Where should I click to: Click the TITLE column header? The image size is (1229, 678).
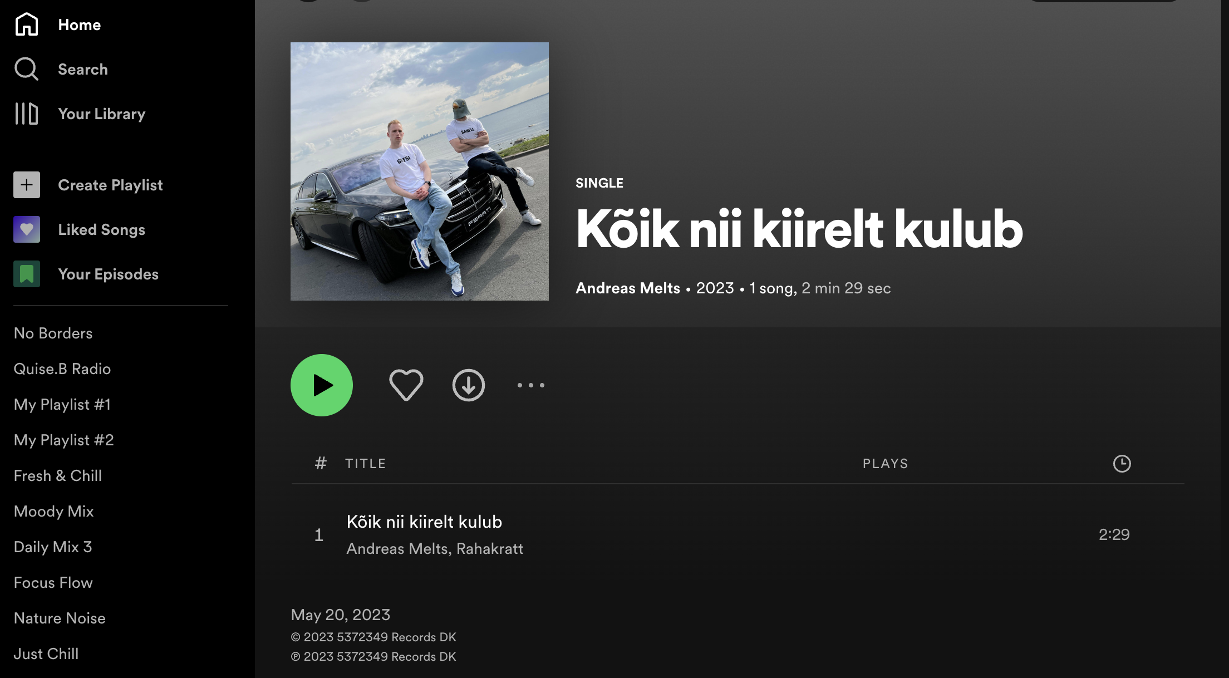tap(365, 464)
